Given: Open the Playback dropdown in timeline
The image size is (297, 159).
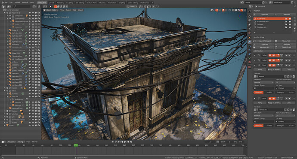Looking at the screenshot, I should [x=11, y=142].
